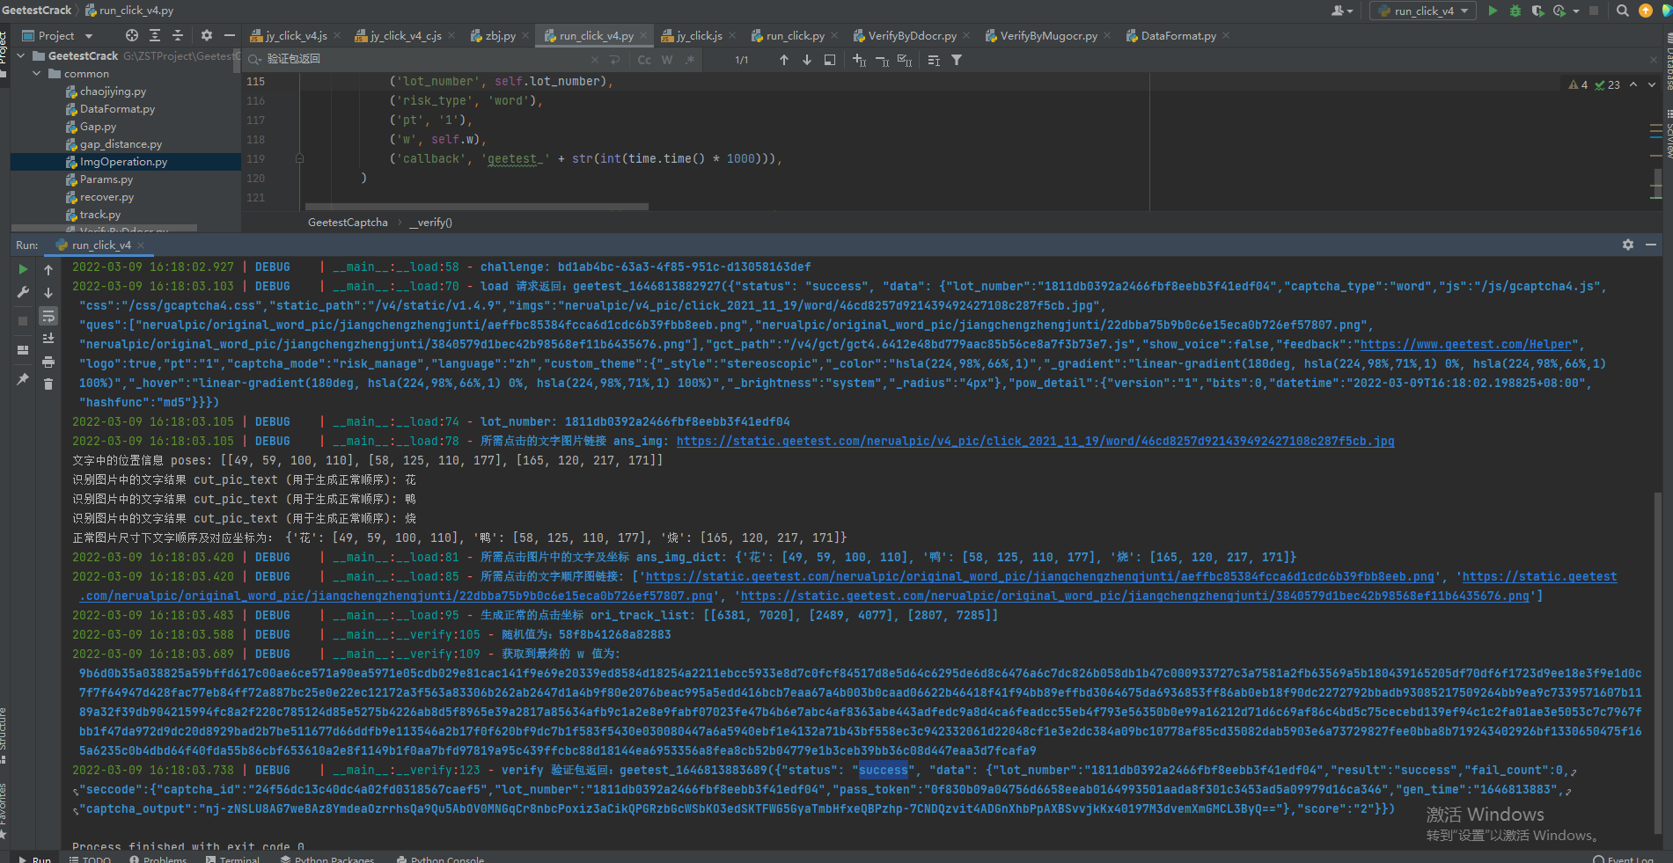Open Project panel gear options
This screenshot has height=863, width=1673.
(x=207, y=35)
